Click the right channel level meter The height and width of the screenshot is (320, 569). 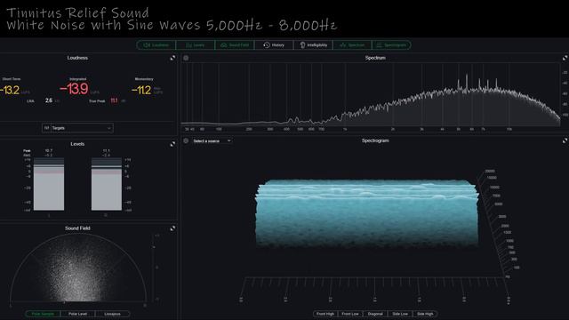(x=107, y=184)
